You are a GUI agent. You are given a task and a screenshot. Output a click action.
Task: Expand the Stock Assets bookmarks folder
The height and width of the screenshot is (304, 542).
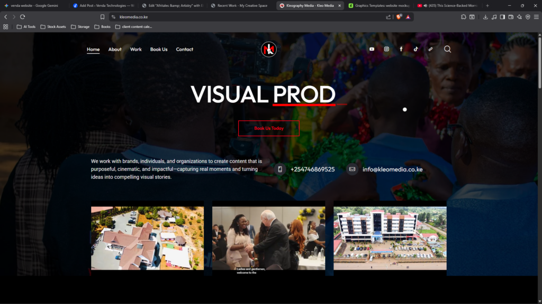53,26
